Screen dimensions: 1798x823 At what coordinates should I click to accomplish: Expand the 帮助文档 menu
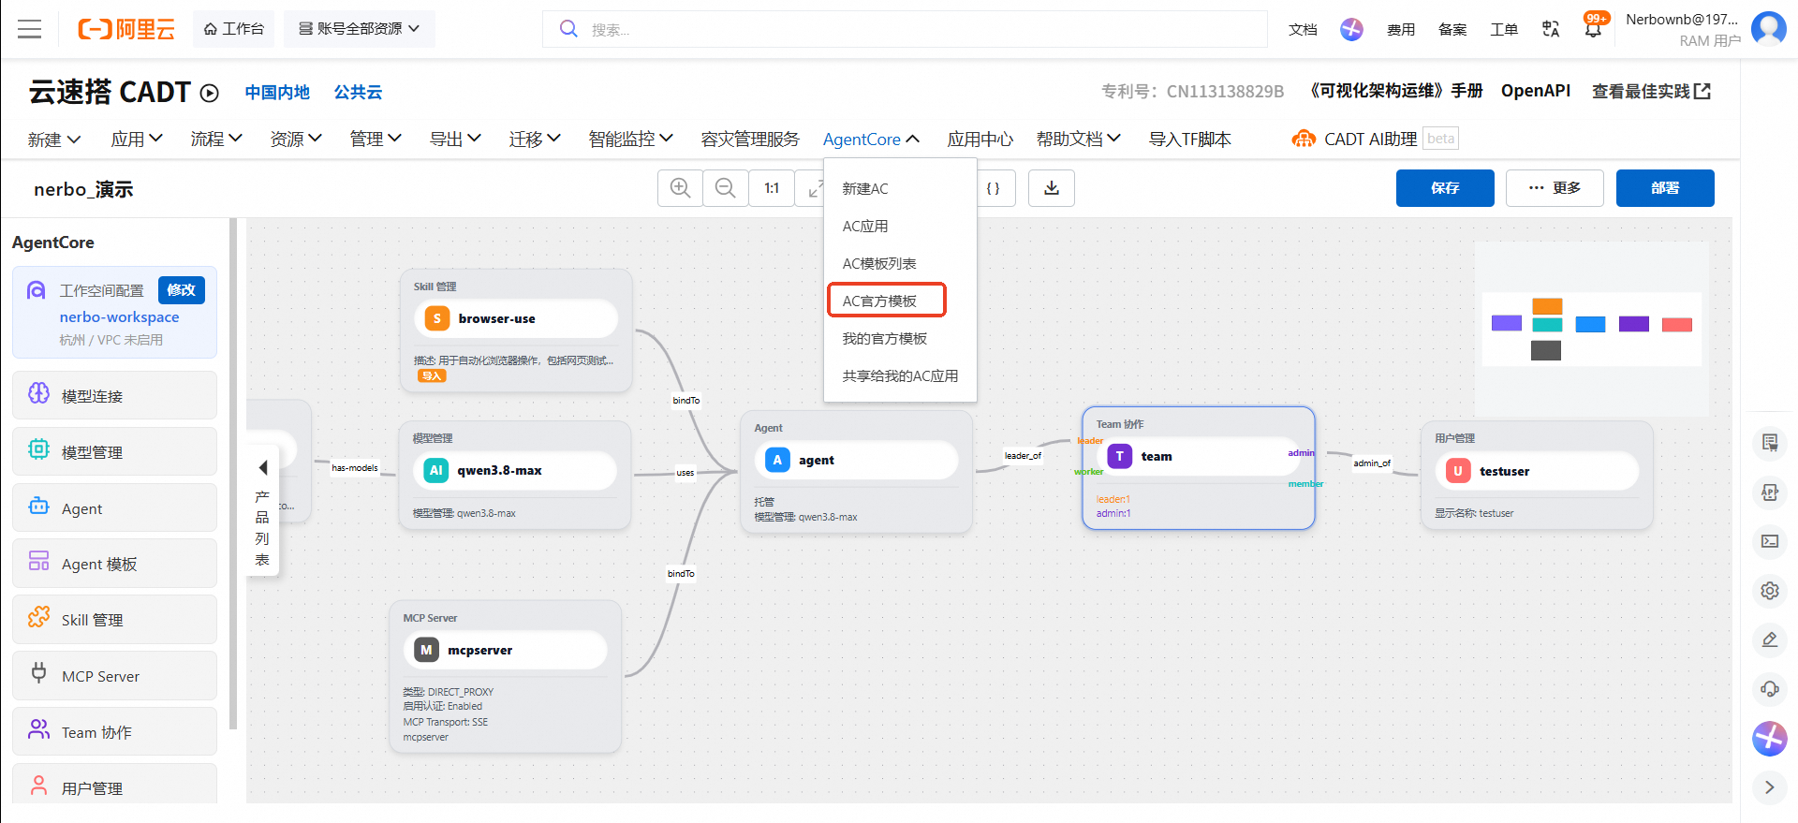click(1079, 140)
